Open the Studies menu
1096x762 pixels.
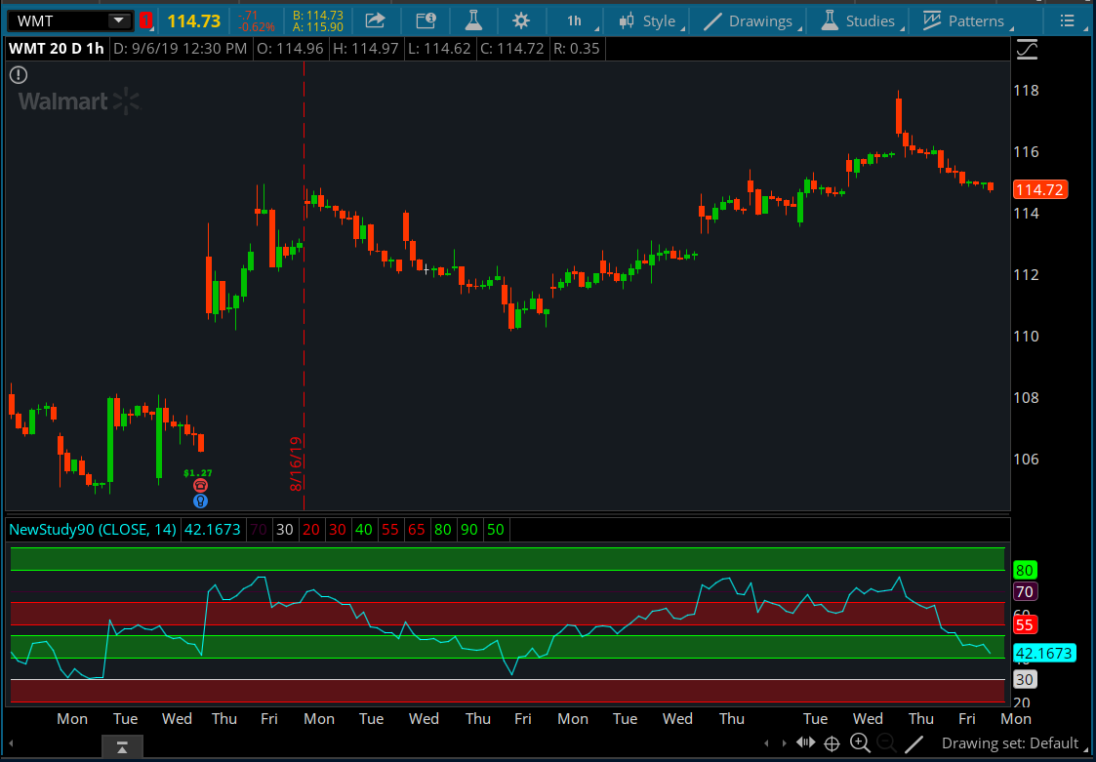pyautogui.click(x=860, y=20)
